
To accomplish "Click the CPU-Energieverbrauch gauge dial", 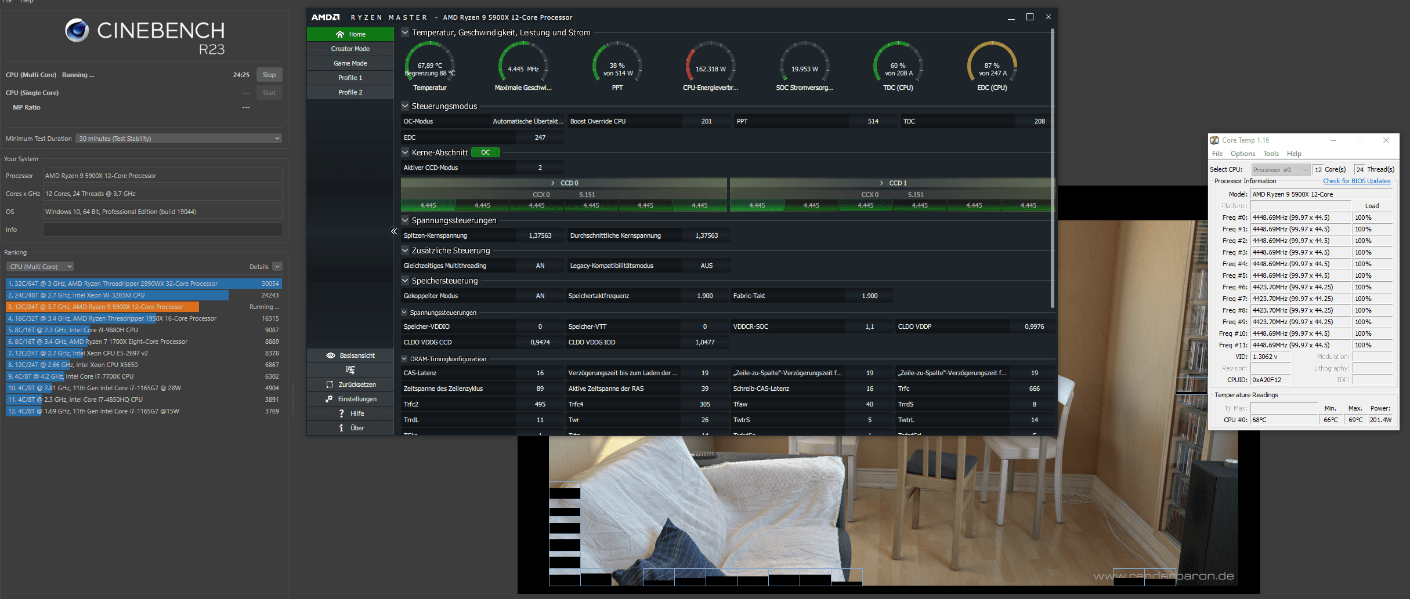I will point(711,62).
